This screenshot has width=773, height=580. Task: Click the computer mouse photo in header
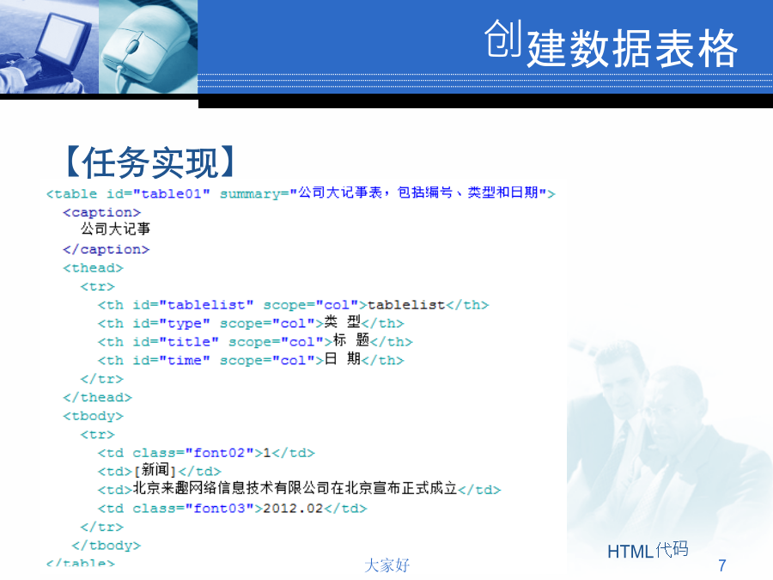[149, 47]
